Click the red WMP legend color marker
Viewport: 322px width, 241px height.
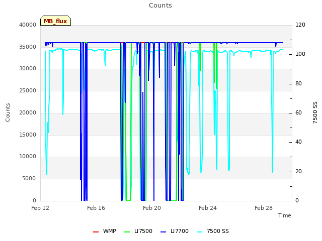[96, 232]
